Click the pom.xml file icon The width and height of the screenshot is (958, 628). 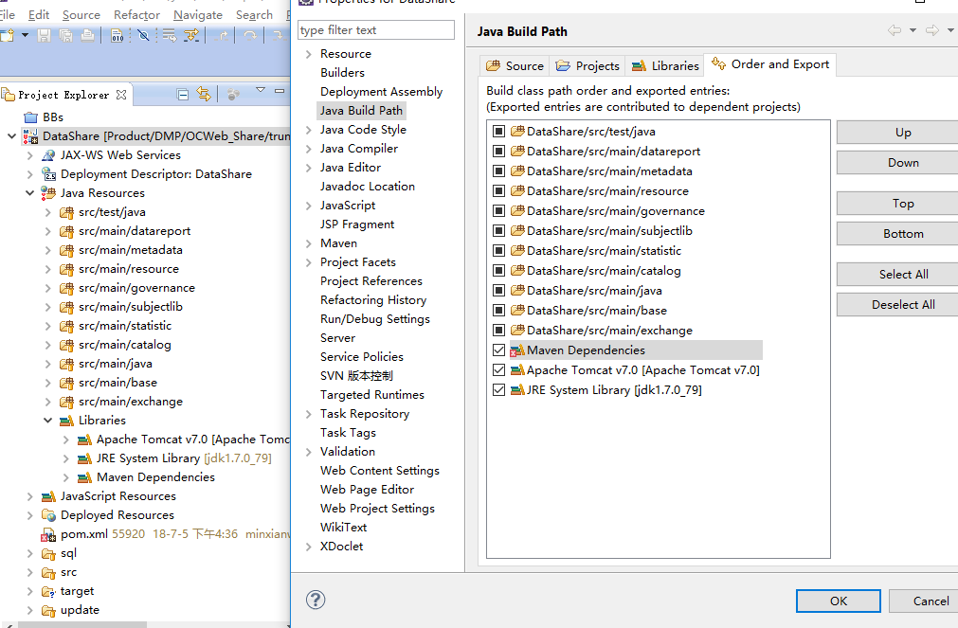[48, 535]
